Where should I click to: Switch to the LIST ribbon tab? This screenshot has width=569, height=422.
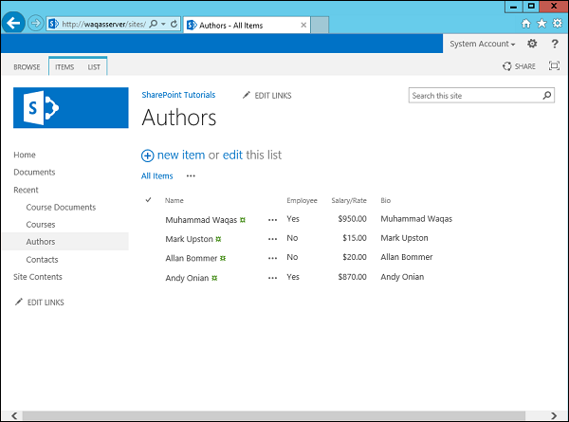(x=94, y=67)
